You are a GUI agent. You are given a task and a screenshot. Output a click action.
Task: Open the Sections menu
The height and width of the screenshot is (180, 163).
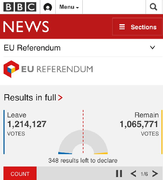(137, 27)
